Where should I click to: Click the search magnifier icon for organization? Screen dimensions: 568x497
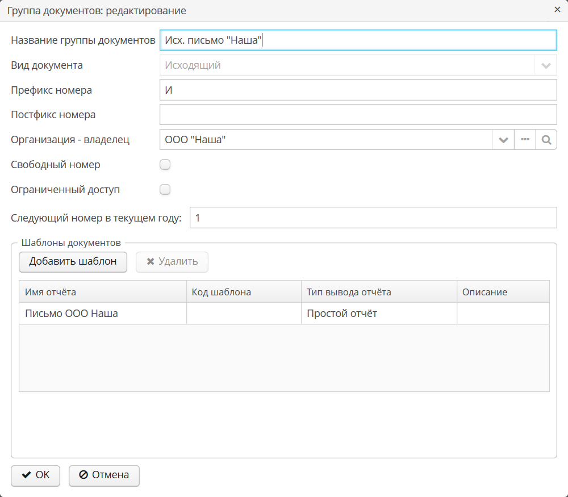546,140
